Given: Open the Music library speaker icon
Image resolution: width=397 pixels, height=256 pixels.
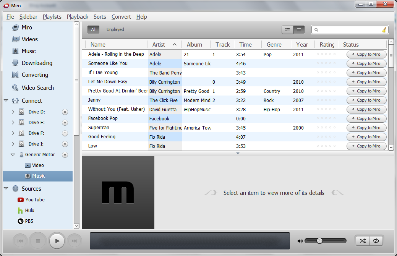Looking at the screenshot, I should pos(15,51).
